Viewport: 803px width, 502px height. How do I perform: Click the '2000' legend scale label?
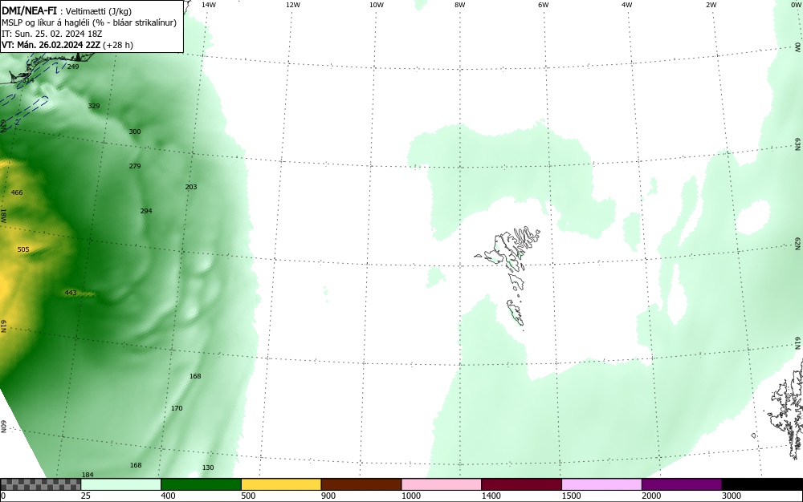[x=651, y=496]
